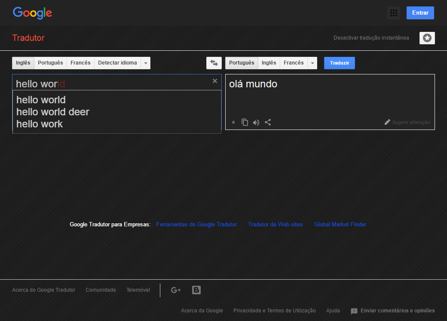The image size is (447, 321).
Task: Pick suggestion 'hello world deer'
Action: 117,112
